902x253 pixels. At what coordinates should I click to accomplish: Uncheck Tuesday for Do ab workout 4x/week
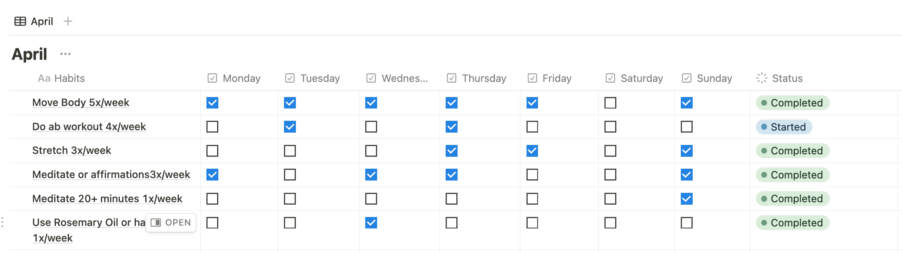pos(290,127)
